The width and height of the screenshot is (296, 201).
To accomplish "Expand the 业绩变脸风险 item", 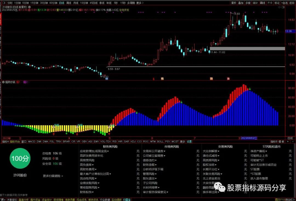I will [90, 183].
